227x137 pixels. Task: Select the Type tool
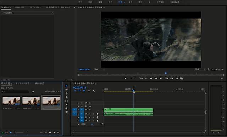(x=66, y=112)
